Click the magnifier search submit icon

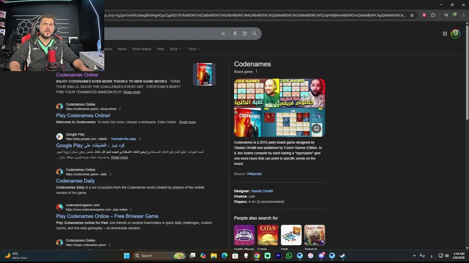pyautogui.click(x=254, y=34)
